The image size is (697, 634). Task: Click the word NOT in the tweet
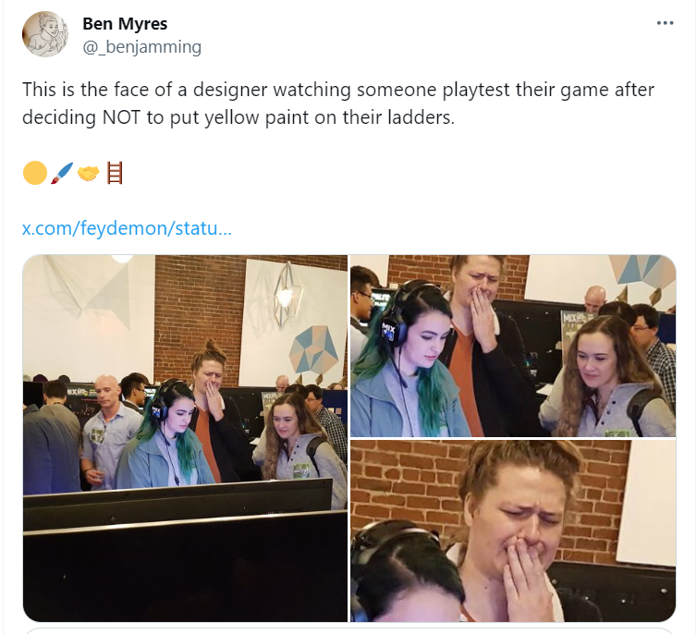tap(121, 117)
